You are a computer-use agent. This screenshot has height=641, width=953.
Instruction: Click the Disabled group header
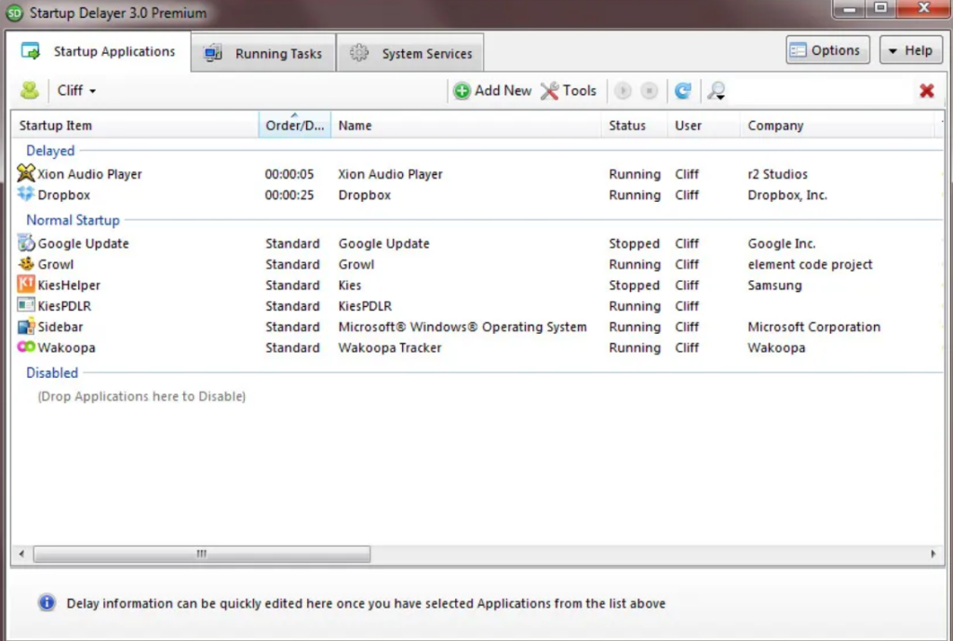52,372
